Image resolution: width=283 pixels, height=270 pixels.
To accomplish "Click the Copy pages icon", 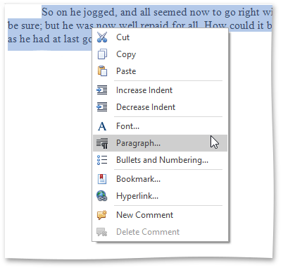I will tap(102, 54).
